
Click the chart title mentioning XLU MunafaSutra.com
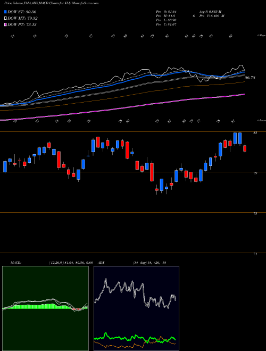(52, 3)
